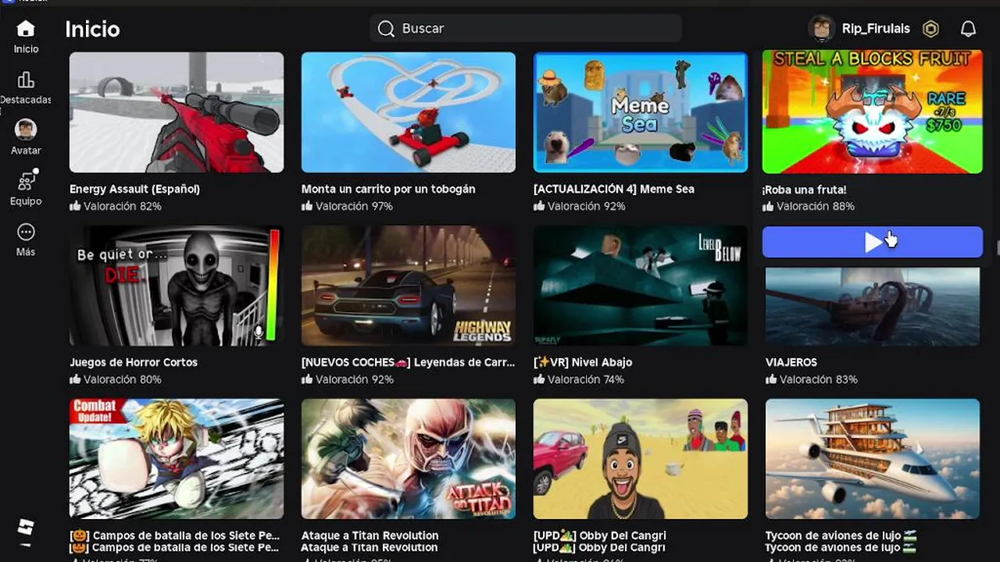Click the title Juegos de Horror Cortos

[x=134, y=362]
